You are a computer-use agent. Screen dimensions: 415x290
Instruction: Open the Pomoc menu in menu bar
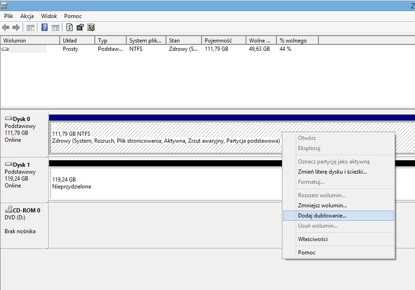[x=73, y=16]
